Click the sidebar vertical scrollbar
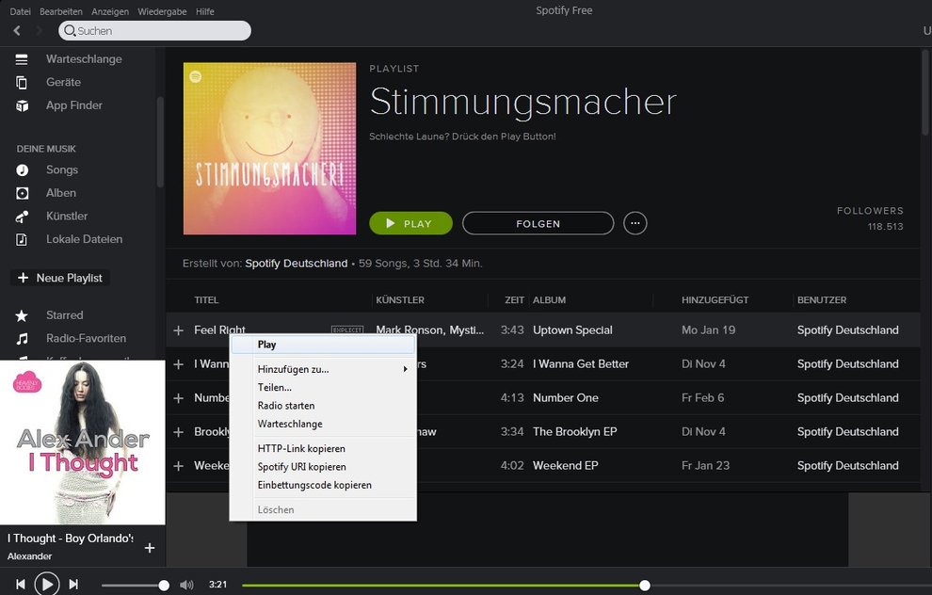932x595 pixels. (160, 143)
